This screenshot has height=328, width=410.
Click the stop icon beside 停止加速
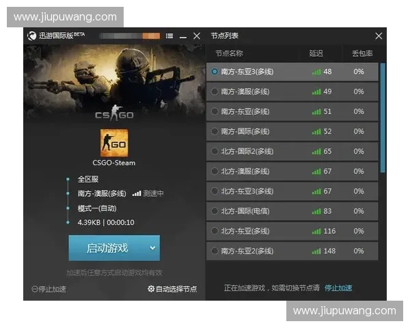point(35,289)
